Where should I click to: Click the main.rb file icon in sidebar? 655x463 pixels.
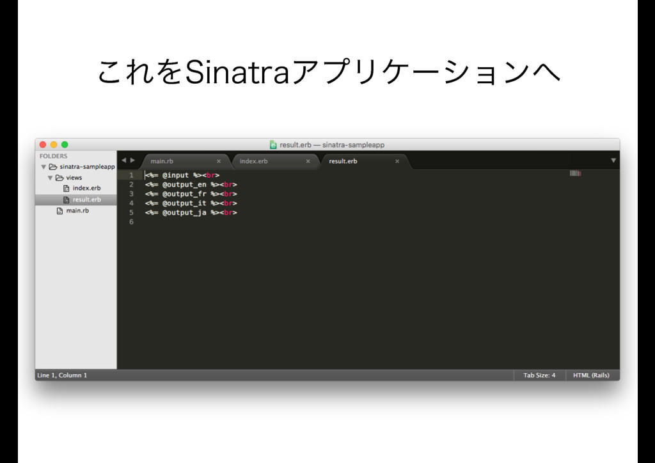click(x=59, y=211)
